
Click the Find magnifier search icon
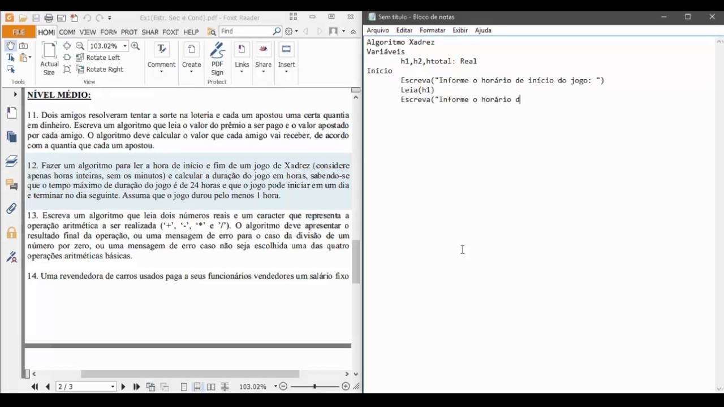277,31
